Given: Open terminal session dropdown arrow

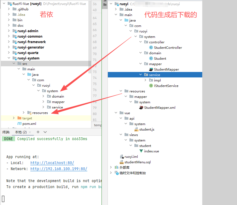Looking at the screenshot, I should point(45,132).
